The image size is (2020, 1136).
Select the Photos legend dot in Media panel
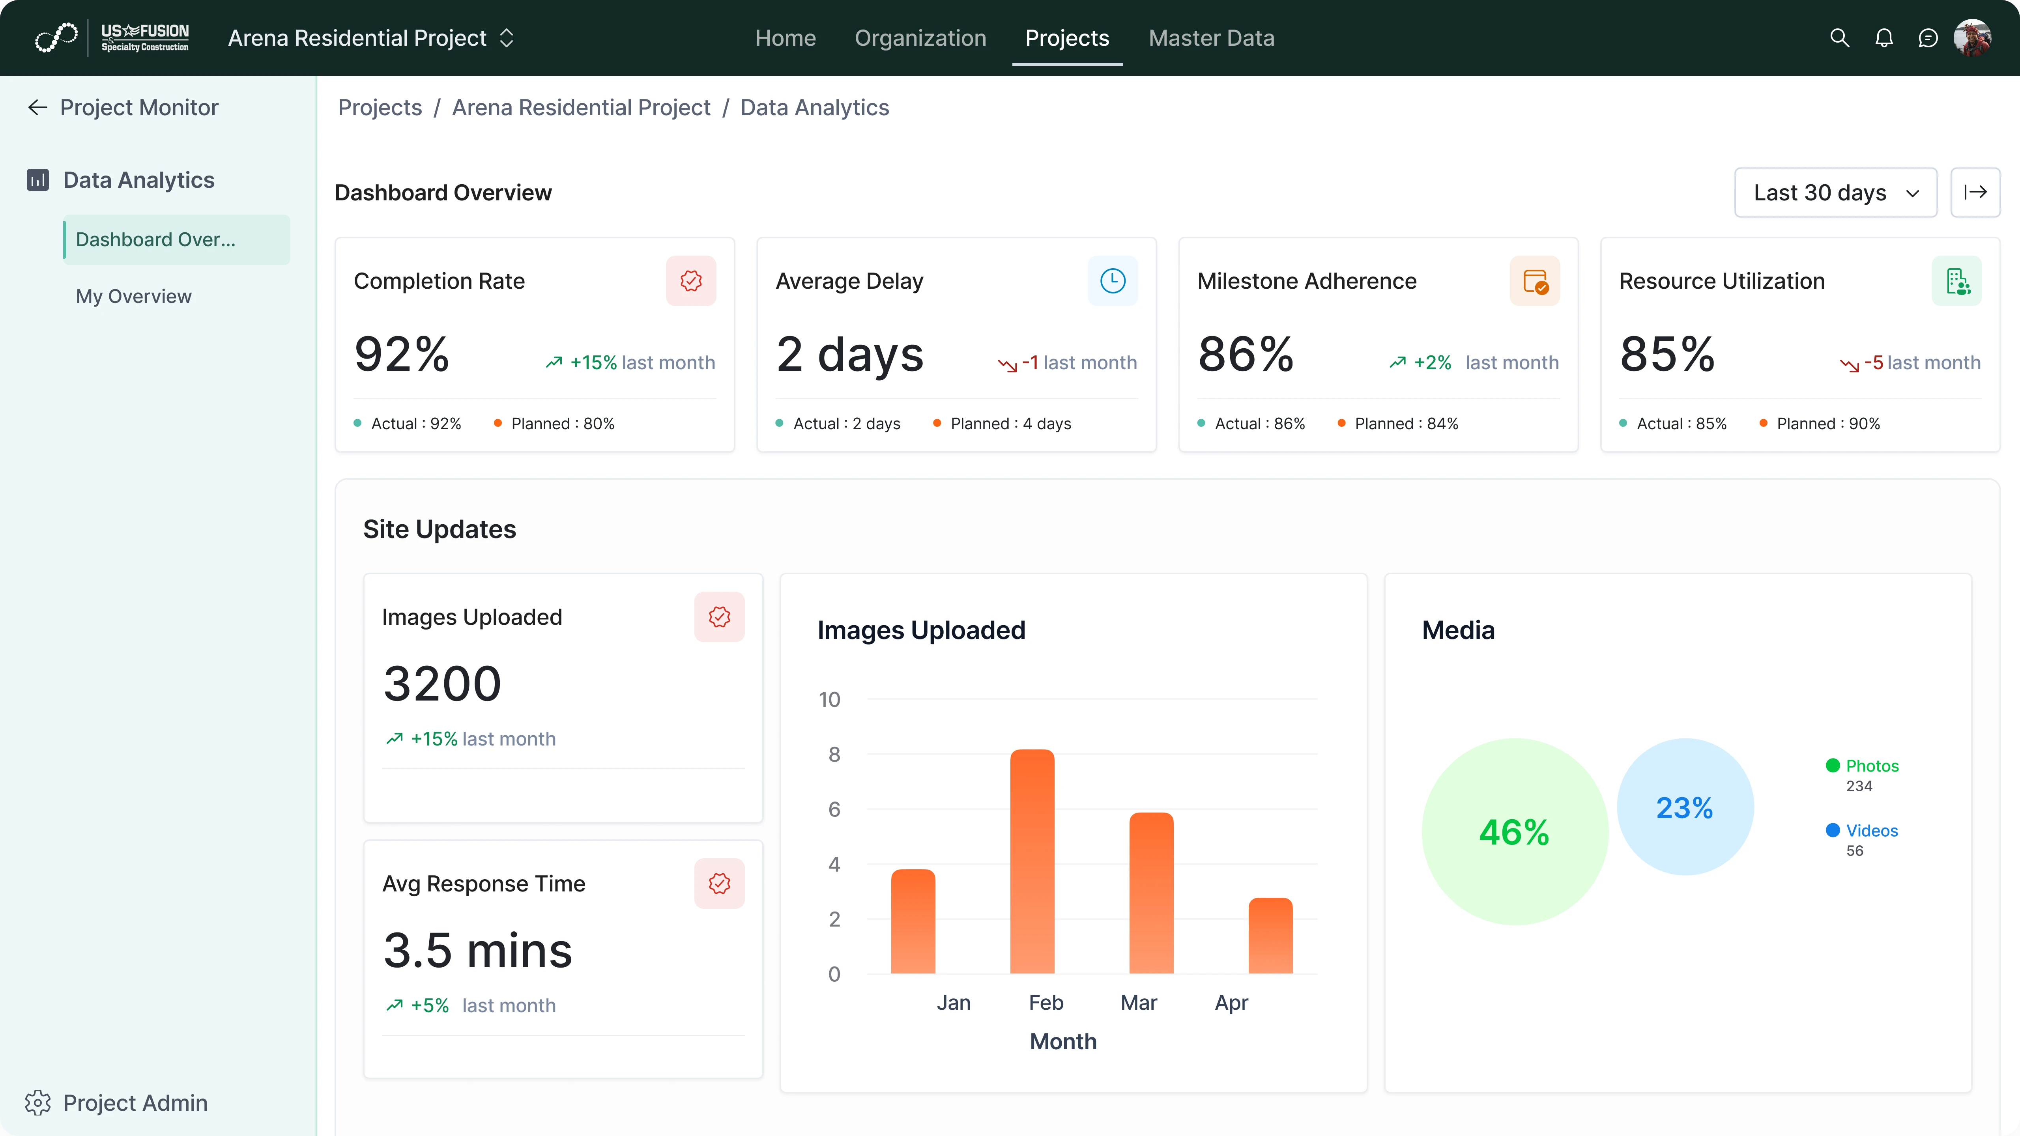(1833, 764)
